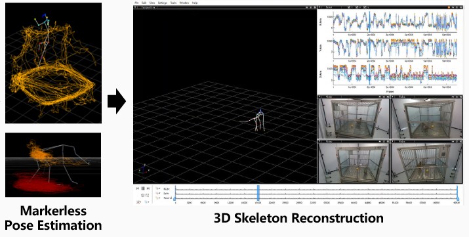This screenshot has height=237, width=469.
Task: Click the X-axis trajectory plot
Action: 395,22
